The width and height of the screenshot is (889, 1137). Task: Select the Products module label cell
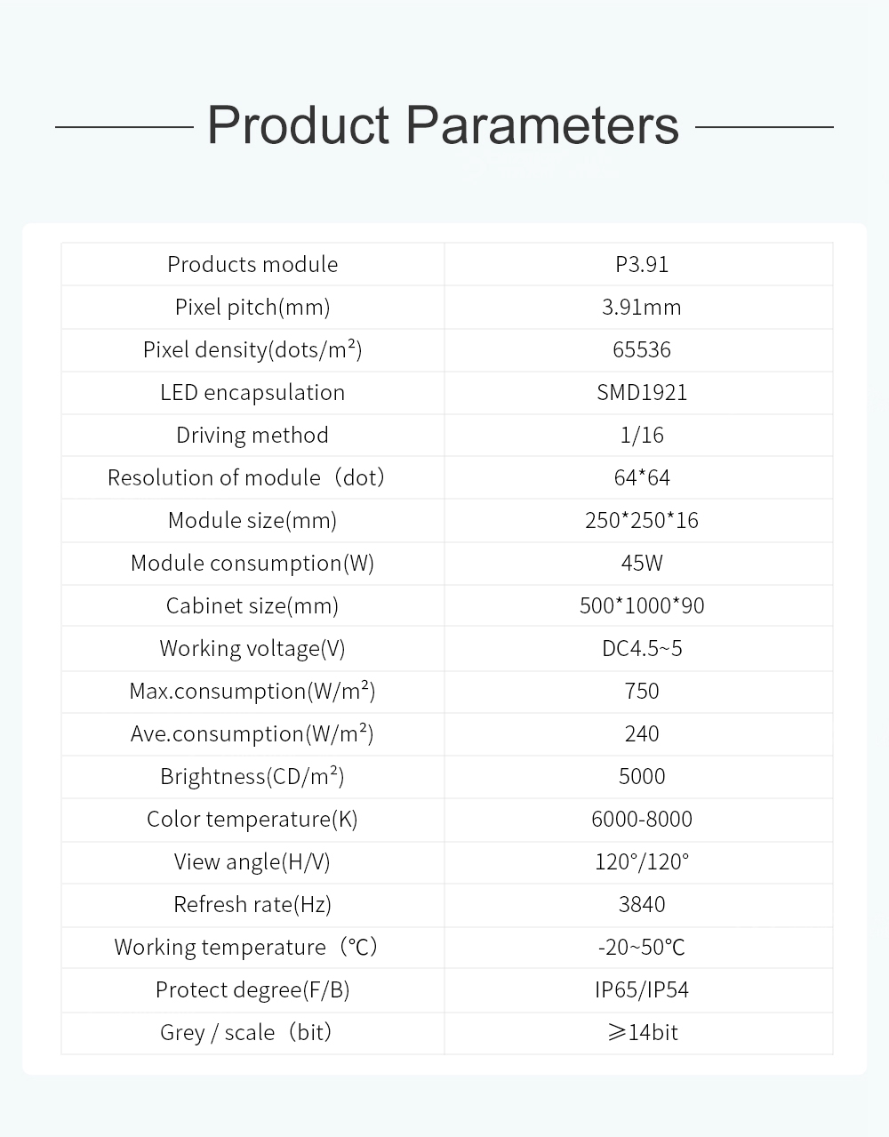point(252,264)
